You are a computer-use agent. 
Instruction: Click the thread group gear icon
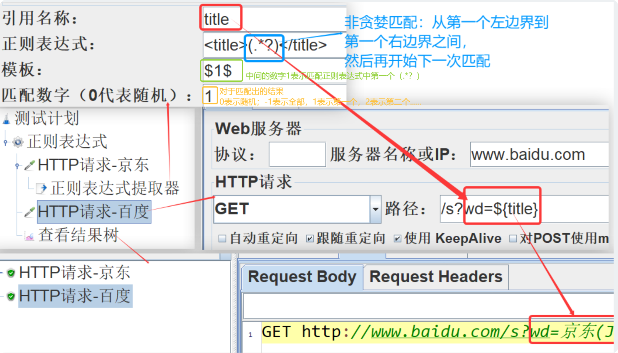[18, 142]
